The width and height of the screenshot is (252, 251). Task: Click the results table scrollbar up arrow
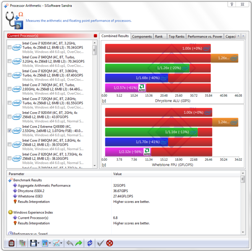click(x=243, y=173)
